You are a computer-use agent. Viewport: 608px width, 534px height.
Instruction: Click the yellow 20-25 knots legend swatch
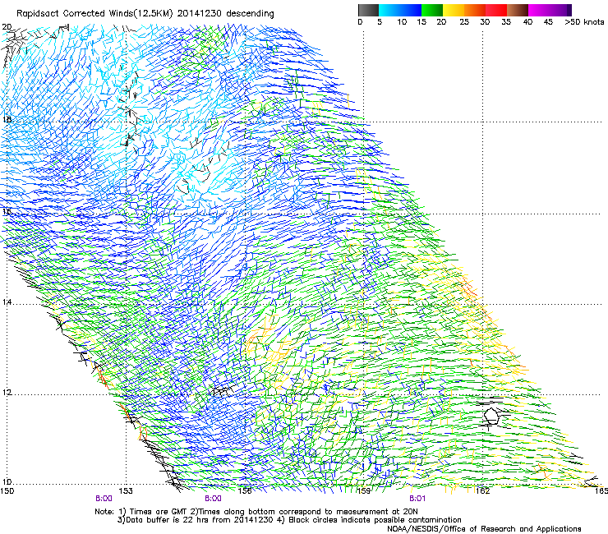454,10
